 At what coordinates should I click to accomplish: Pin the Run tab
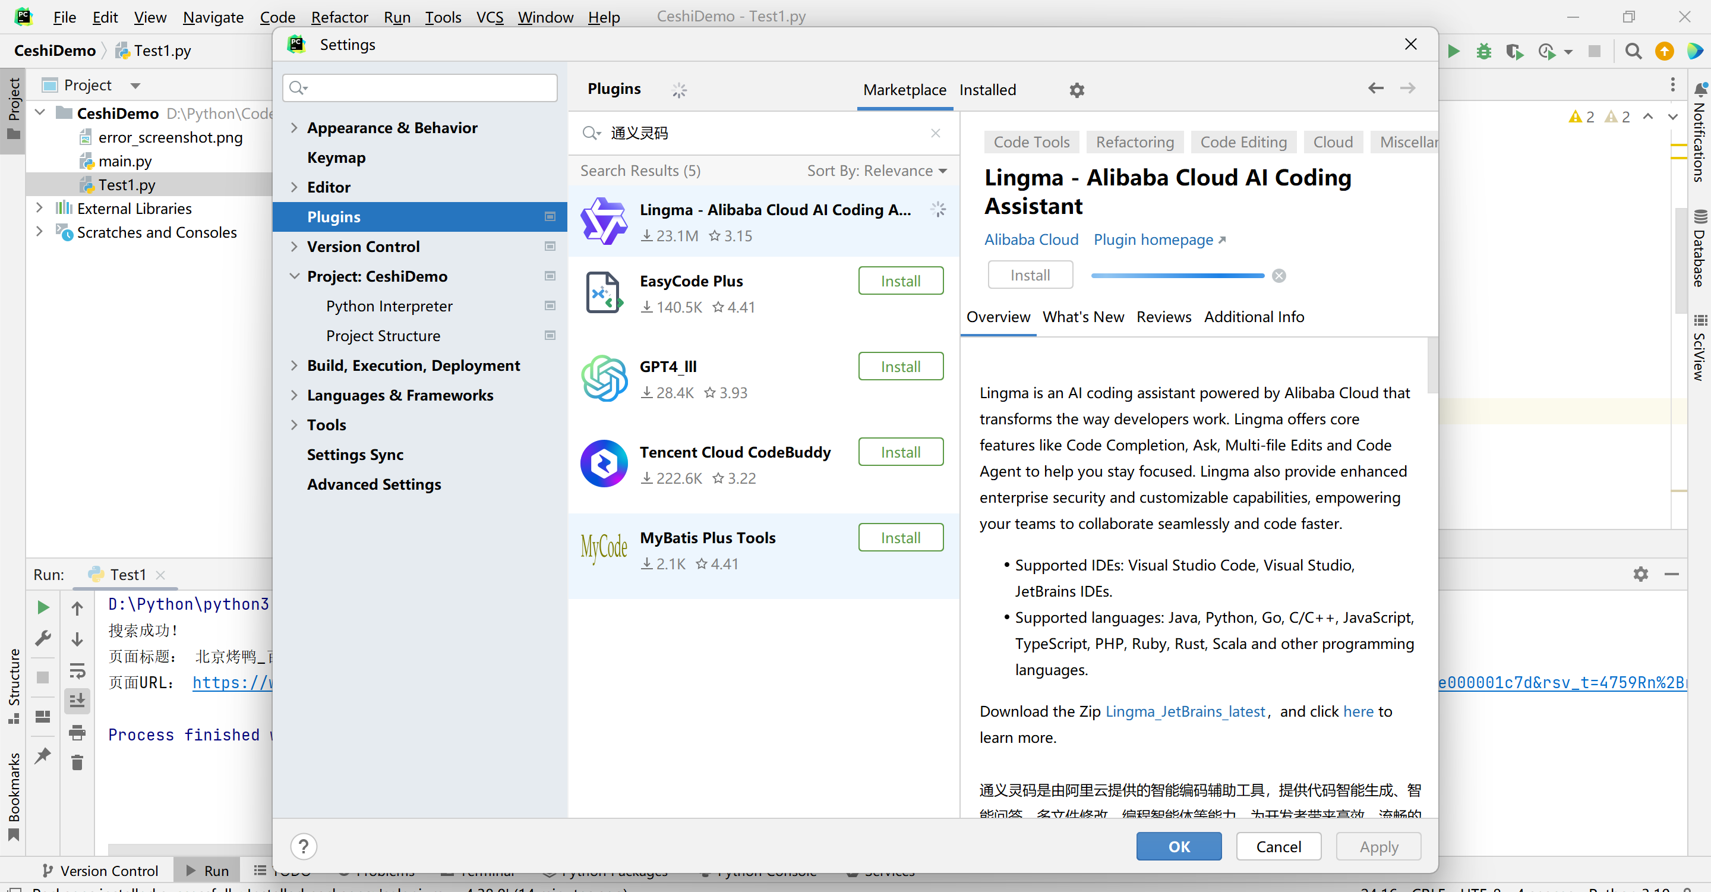43,755
